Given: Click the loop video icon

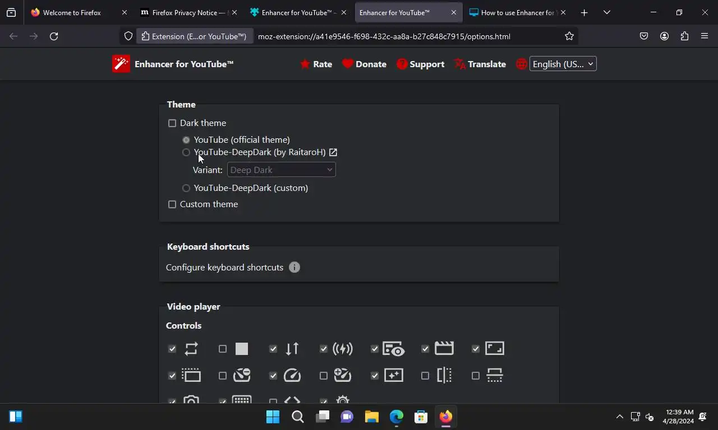Looking at the screenshot, I should click(x=191, y=349).
